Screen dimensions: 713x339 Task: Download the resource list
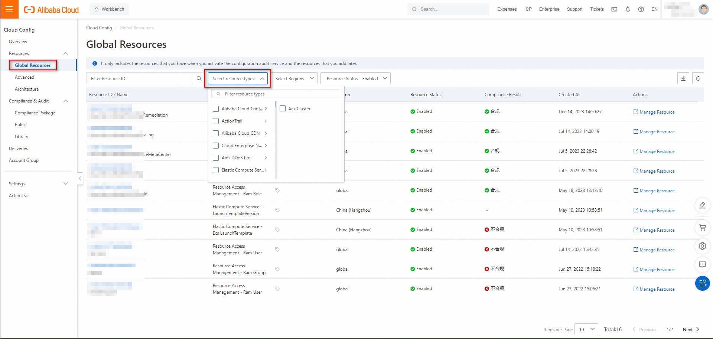coord(683,78)
